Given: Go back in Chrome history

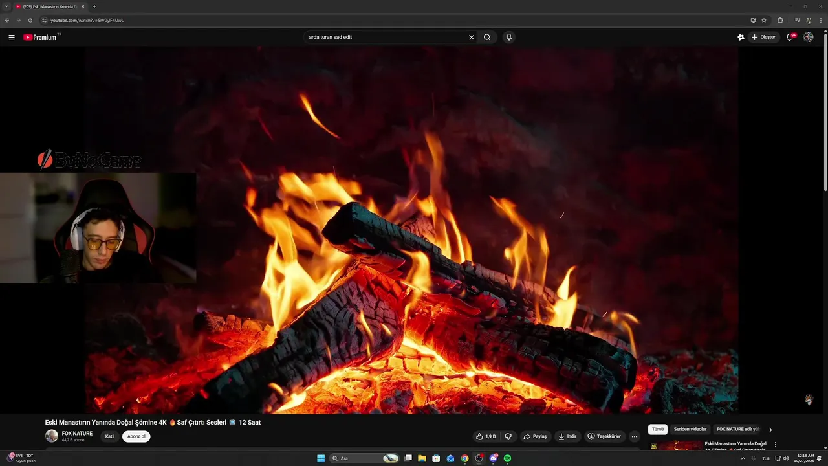Looking at the screenshot, I should tap(7, 20).
